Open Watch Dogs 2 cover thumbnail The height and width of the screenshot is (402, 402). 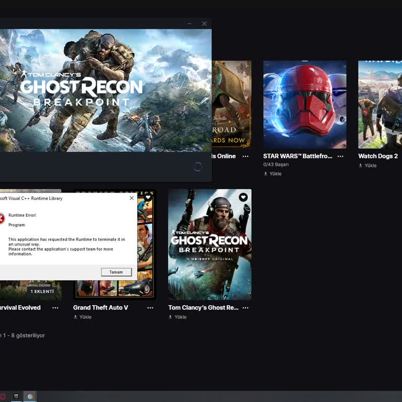pyautogui.click(x=380, y=105)
